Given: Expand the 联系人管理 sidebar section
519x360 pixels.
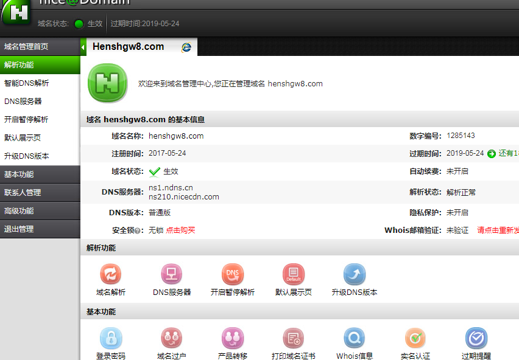Looking at the screenshot, I should 40,193.
